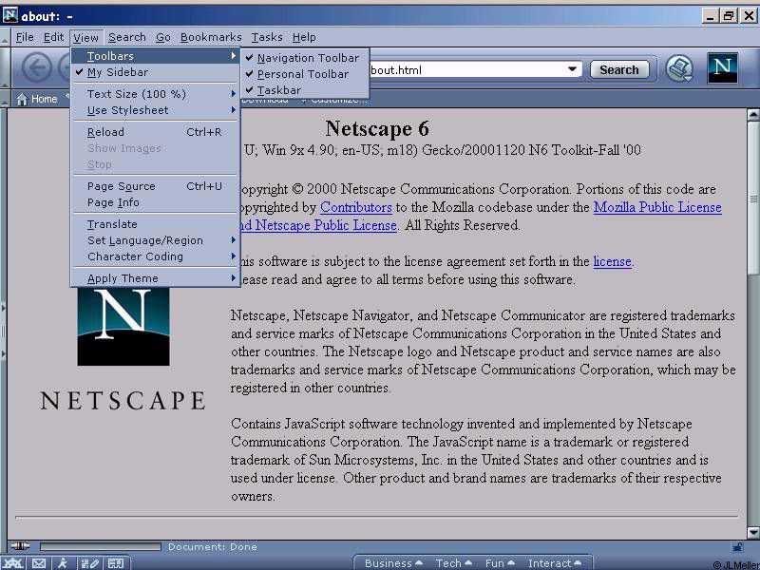Open the Go menu
This screenshot has width=760, height=570.
163,37
